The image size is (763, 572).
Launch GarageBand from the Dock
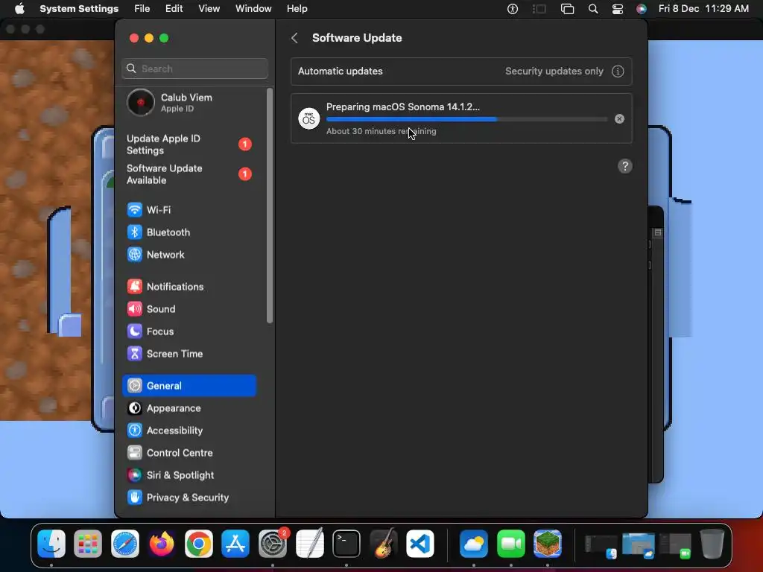(384, 544)
